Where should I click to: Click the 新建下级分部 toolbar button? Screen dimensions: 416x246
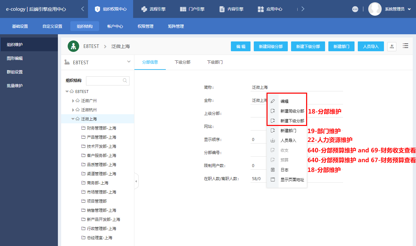click(308, 47)
